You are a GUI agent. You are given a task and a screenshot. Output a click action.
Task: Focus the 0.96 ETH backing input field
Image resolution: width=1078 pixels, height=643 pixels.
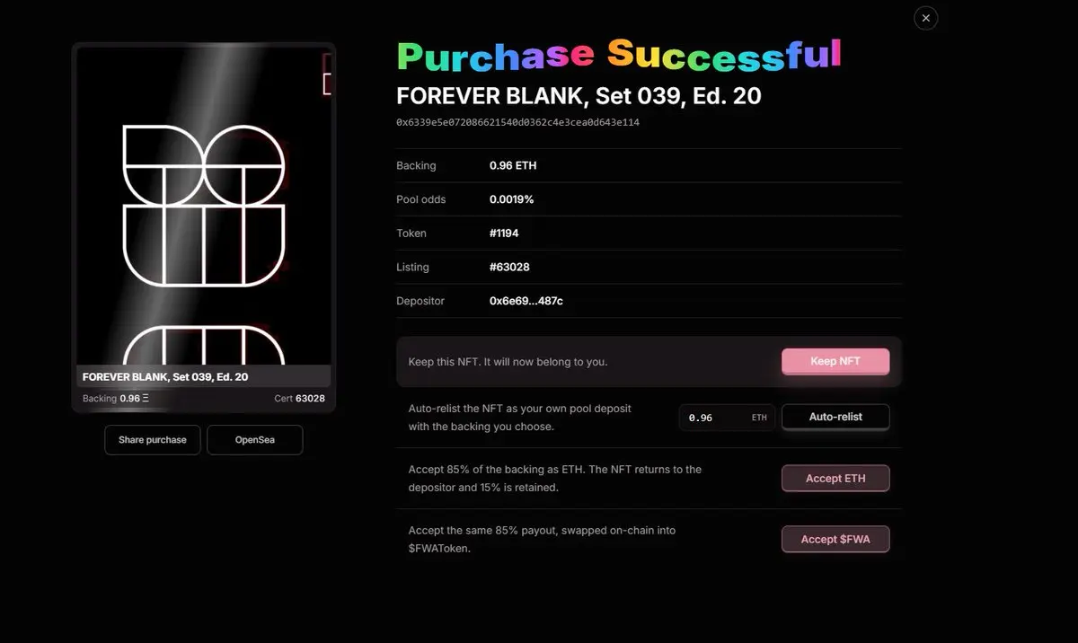tap(728, 418)
